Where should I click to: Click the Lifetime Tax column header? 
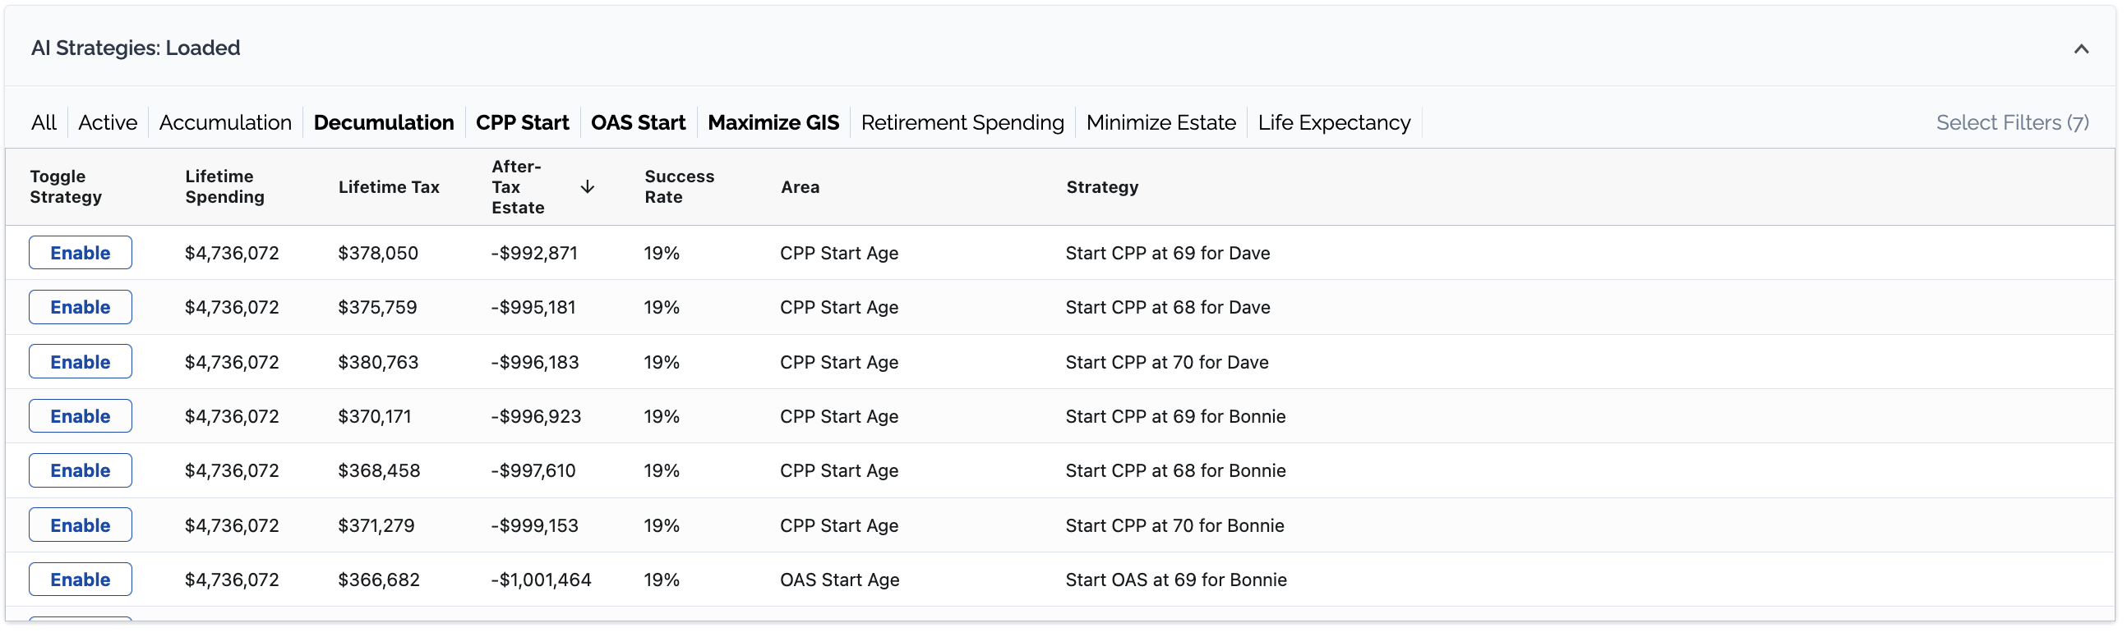click(x=388, y=186)
